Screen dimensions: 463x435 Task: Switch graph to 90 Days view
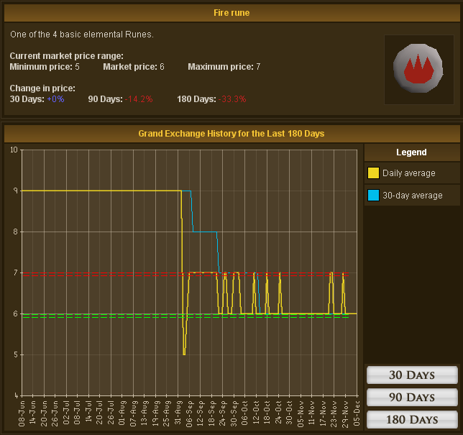coord(412,397)
